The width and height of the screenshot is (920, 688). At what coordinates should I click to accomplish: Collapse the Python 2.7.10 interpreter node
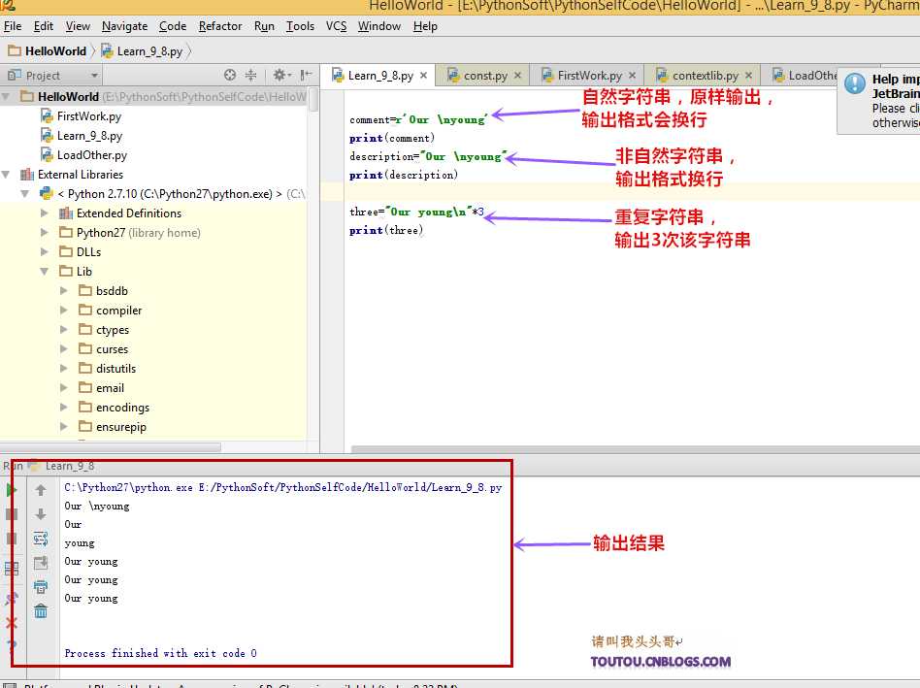[23, 193]
